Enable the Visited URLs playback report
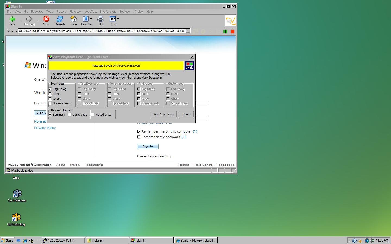This screenshot has height=244, width=391. coord(93,115)
